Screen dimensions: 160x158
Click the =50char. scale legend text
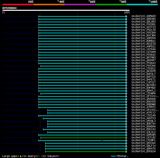pos(122,156)
